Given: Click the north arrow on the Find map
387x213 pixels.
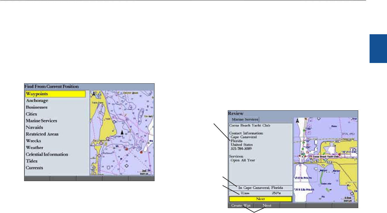Looking at the screenshot, I should tap(94, 94).
